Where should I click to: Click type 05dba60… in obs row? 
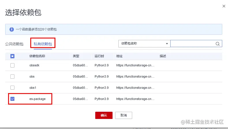(81, 76)
